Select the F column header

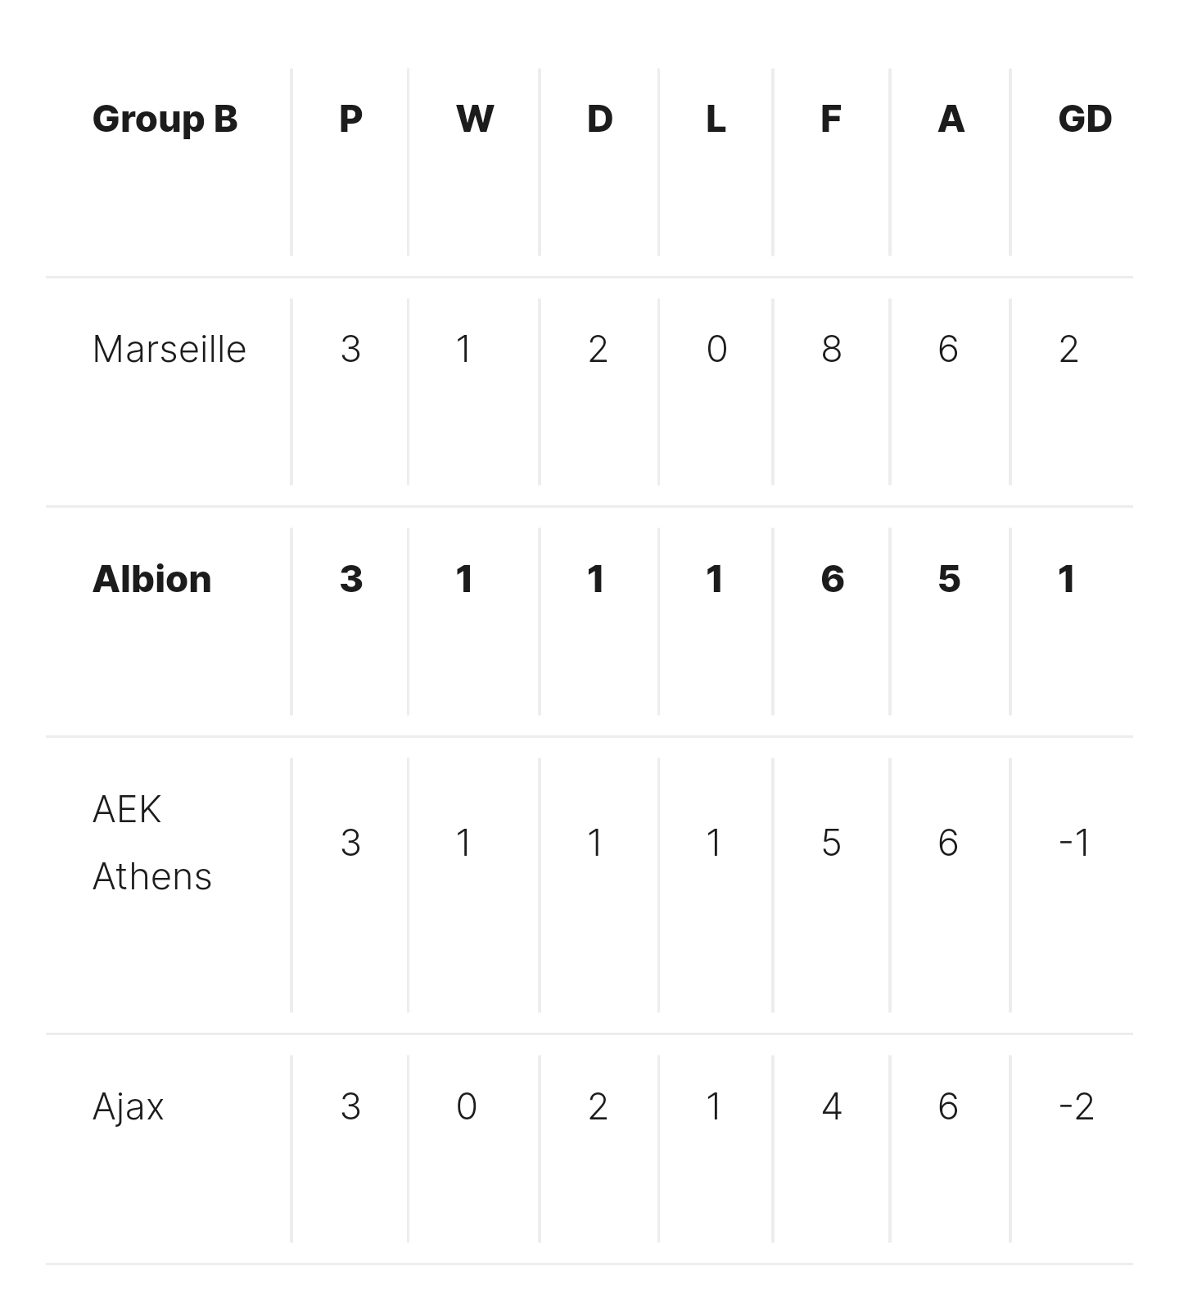coord(831,120)
